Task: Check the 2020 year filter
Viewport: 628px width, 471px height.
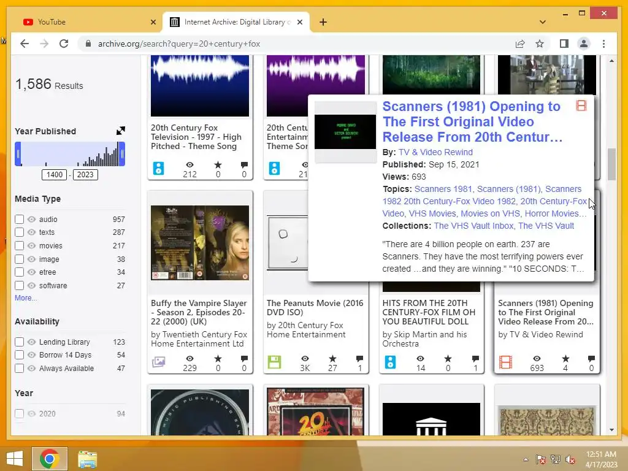Action: (19, 413)
